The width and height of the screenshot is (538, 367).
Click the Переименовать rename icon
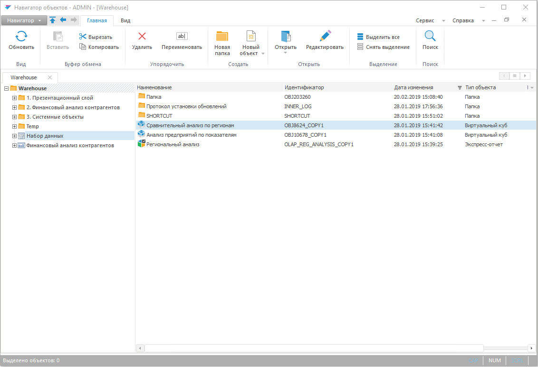coord(182,37)
